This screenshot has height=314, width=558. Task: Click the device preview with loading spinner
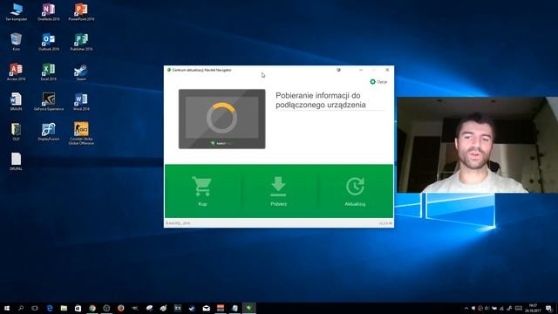pyautogui.click(x=221, y=119)
